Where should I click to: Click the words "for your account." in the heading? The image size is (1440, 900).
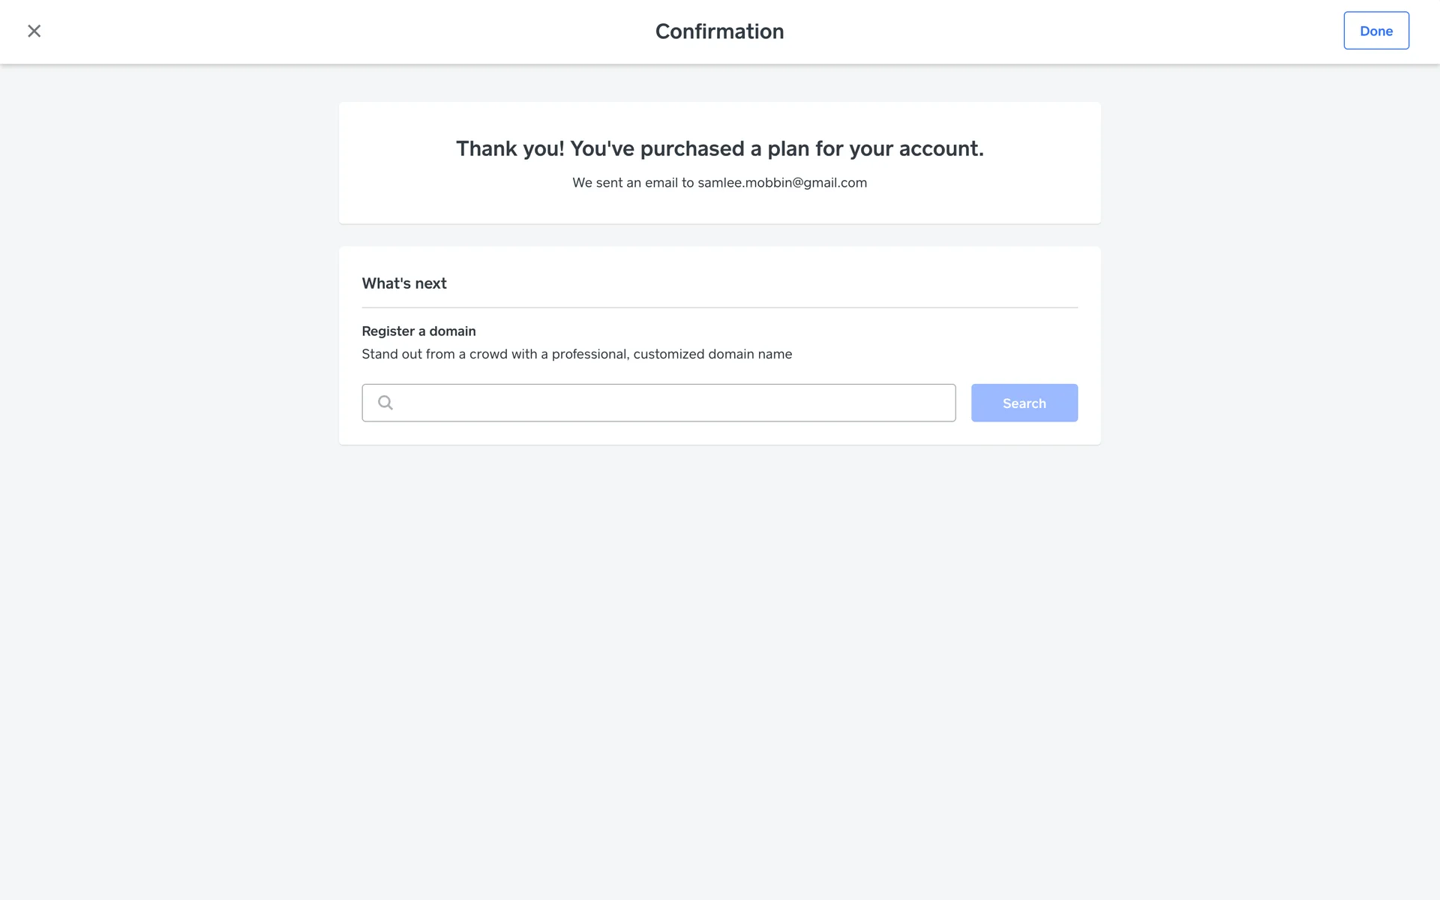point(899,148)
